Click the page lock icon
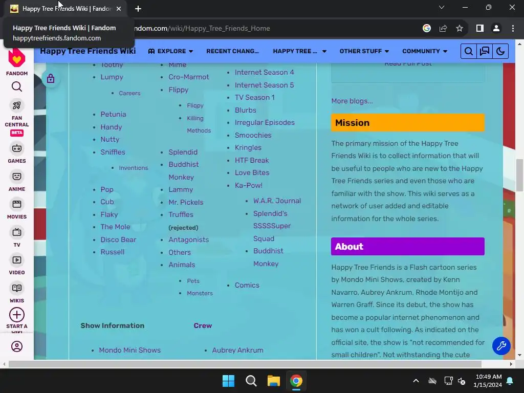The image size is (524, 393). tap(51, 78)
